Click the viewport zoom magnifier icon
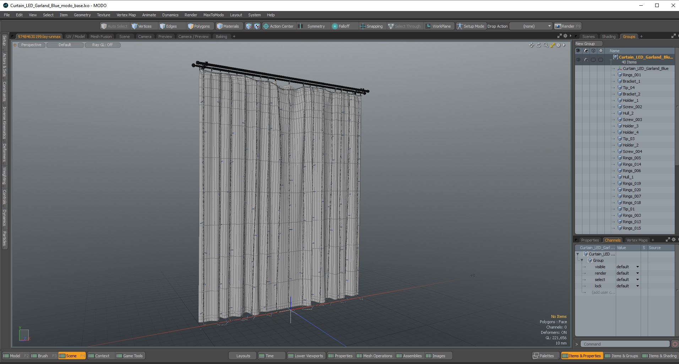679x364 pixels. click(545, 45)
